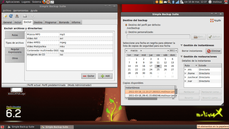Viewport: 229px width, 129px height.
Task: Switch to the Borrando tab
Action: (64, 22)
